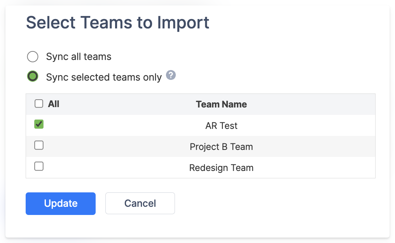Choose the Sync selected teams only radio
This screenshot has height=243, width=395.
(x=33, y=76)
